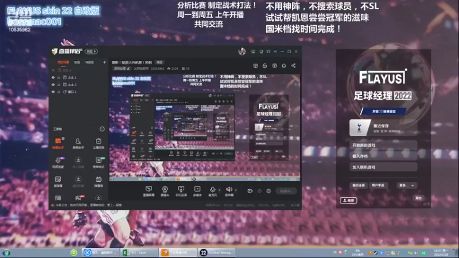Click the record video icon near start button
Image resolution: width=459 pixels, height=258 pixels.
tap(250, 191)
